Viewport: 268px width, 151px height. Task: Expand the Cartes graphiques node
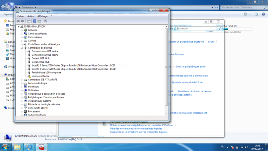point(22,34)
